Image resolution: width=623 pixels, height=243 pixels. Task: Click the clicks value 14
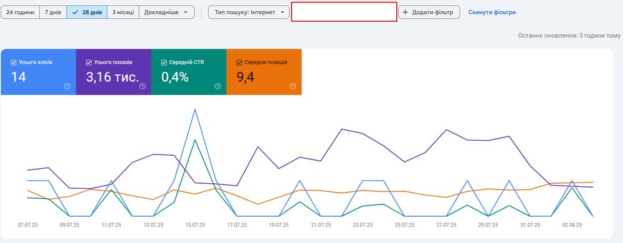18,77
